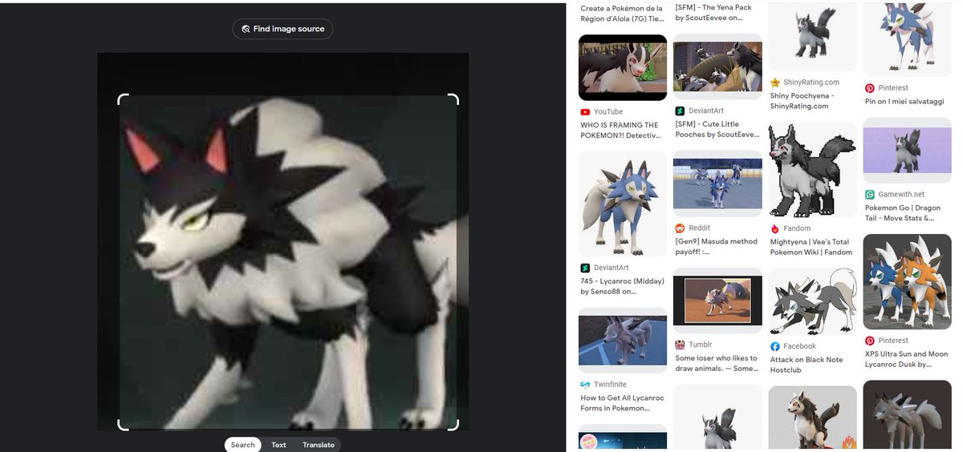Click the DeviantArt icon above SFM Cute Little Pooches

tap(679, 111)
